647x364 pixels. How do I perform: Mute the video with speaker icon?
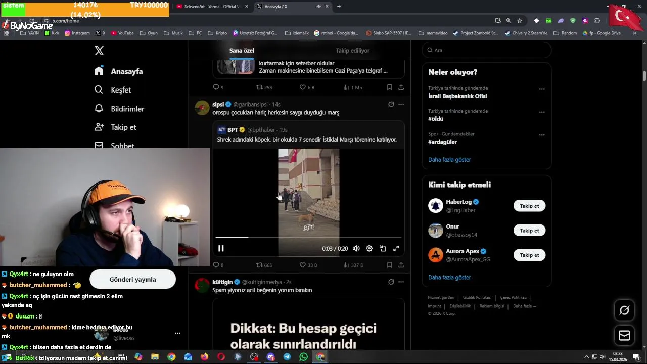(356, 248)
